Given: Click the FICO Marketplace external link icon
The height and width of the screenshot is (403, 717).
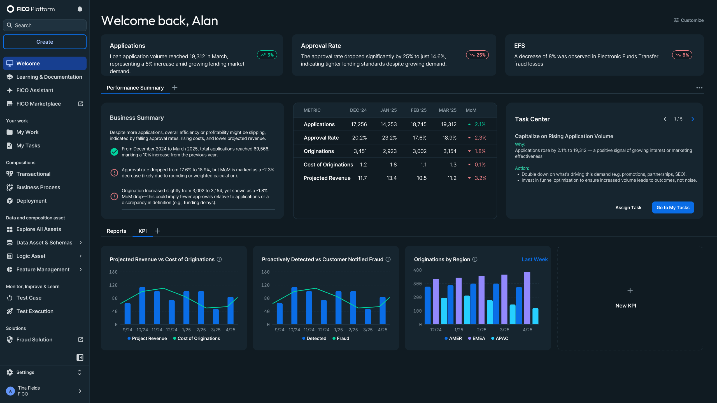Looking at the screenshot, I should pyautogui.click(x=81, y=104).
